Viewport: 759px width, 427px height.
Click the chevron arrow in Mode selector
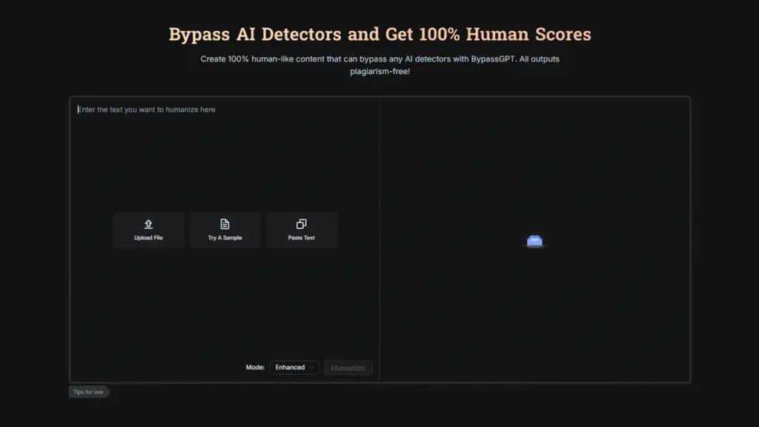coord(311,368)
